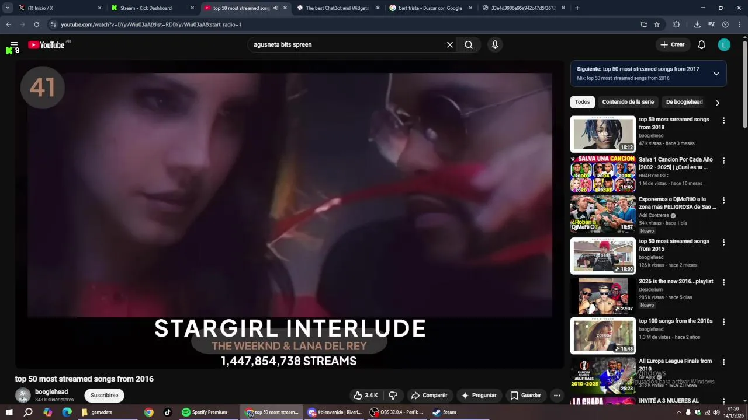This screenshot has height=420, width=748.
Task: Open options for 'Exponemos a DjMaRiiO' video
Action: (723, 200)
